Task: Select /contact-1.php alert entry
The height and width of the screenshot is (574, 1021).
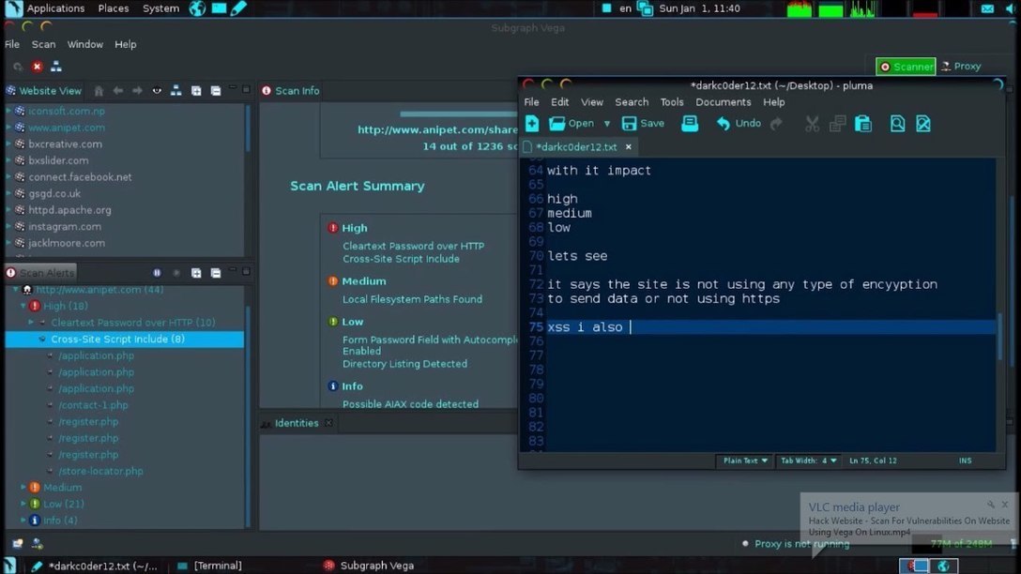Action: [x=93, y=405]
